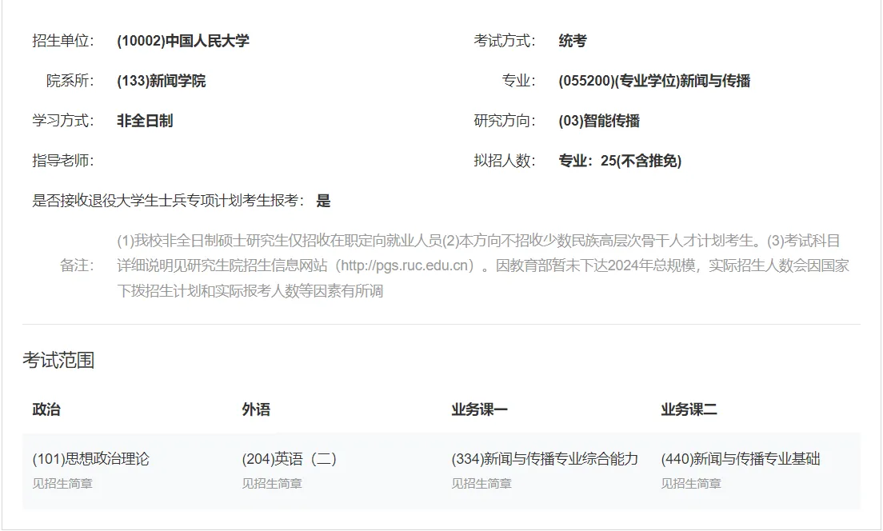The width and height of the screenshot is (883, 531).
Task: Click the 考试范围 section heading
Action: 58,361
